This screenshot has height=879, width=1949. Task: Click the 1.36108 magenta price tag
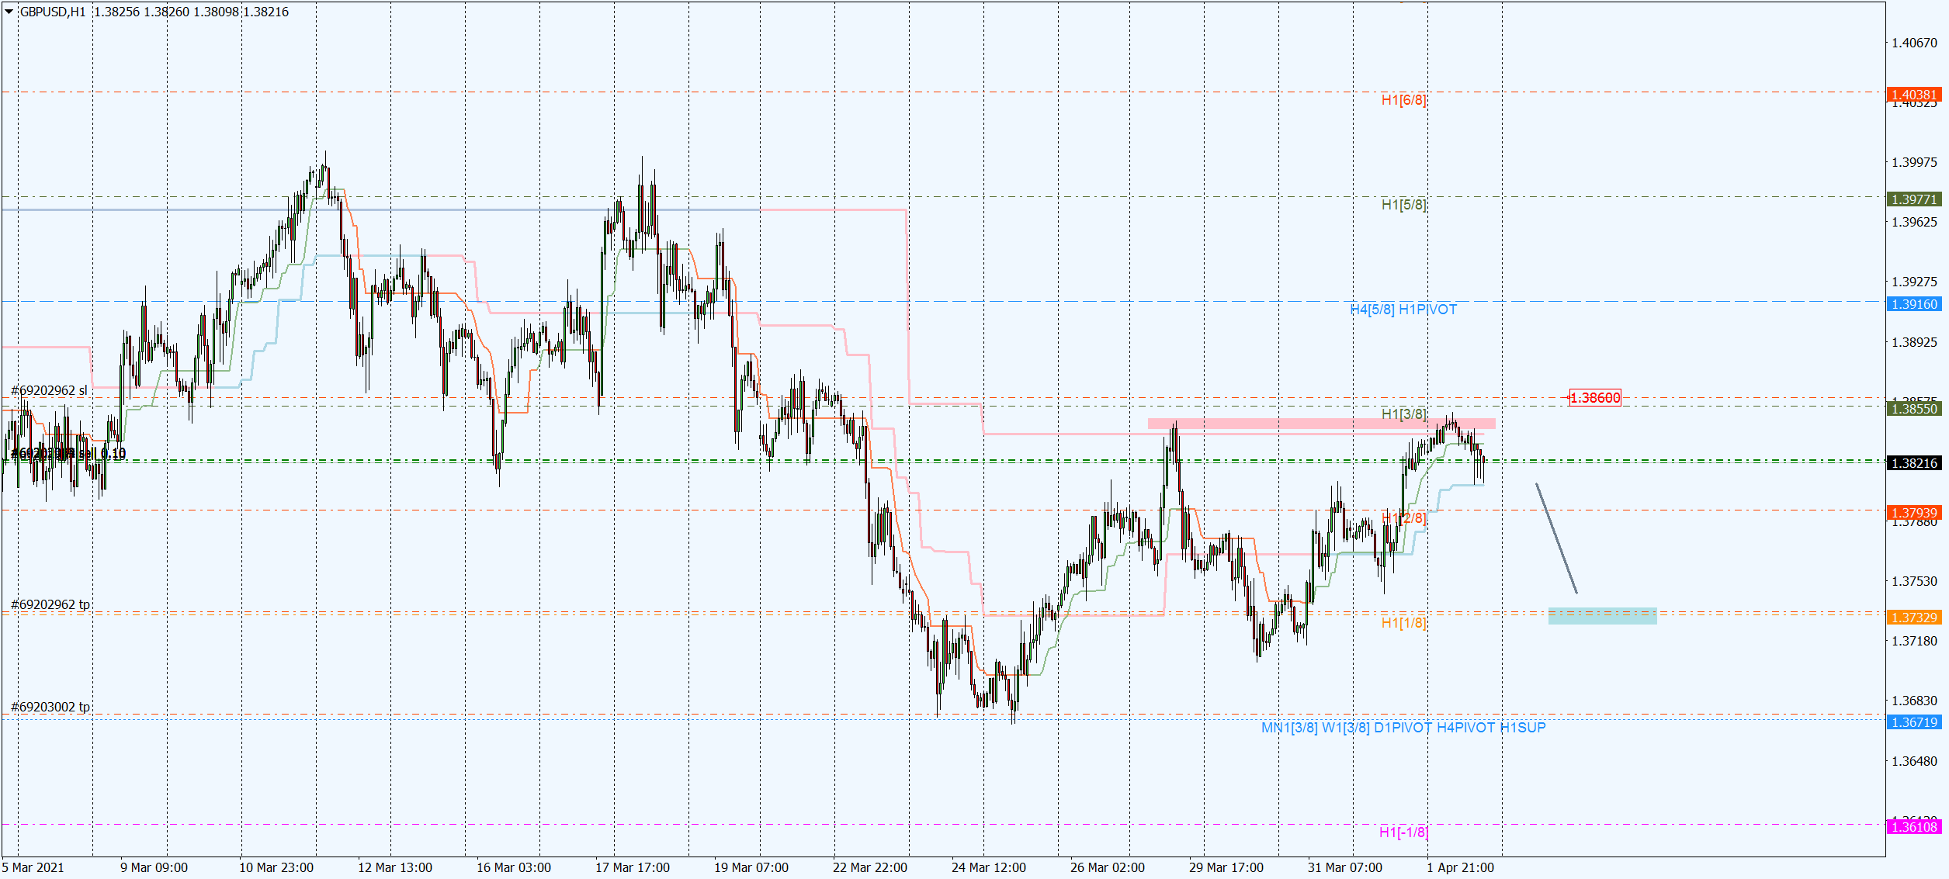(x=1914, y=827)
